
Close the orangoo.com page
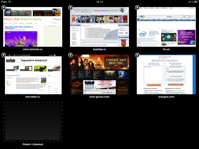[137, 55]
